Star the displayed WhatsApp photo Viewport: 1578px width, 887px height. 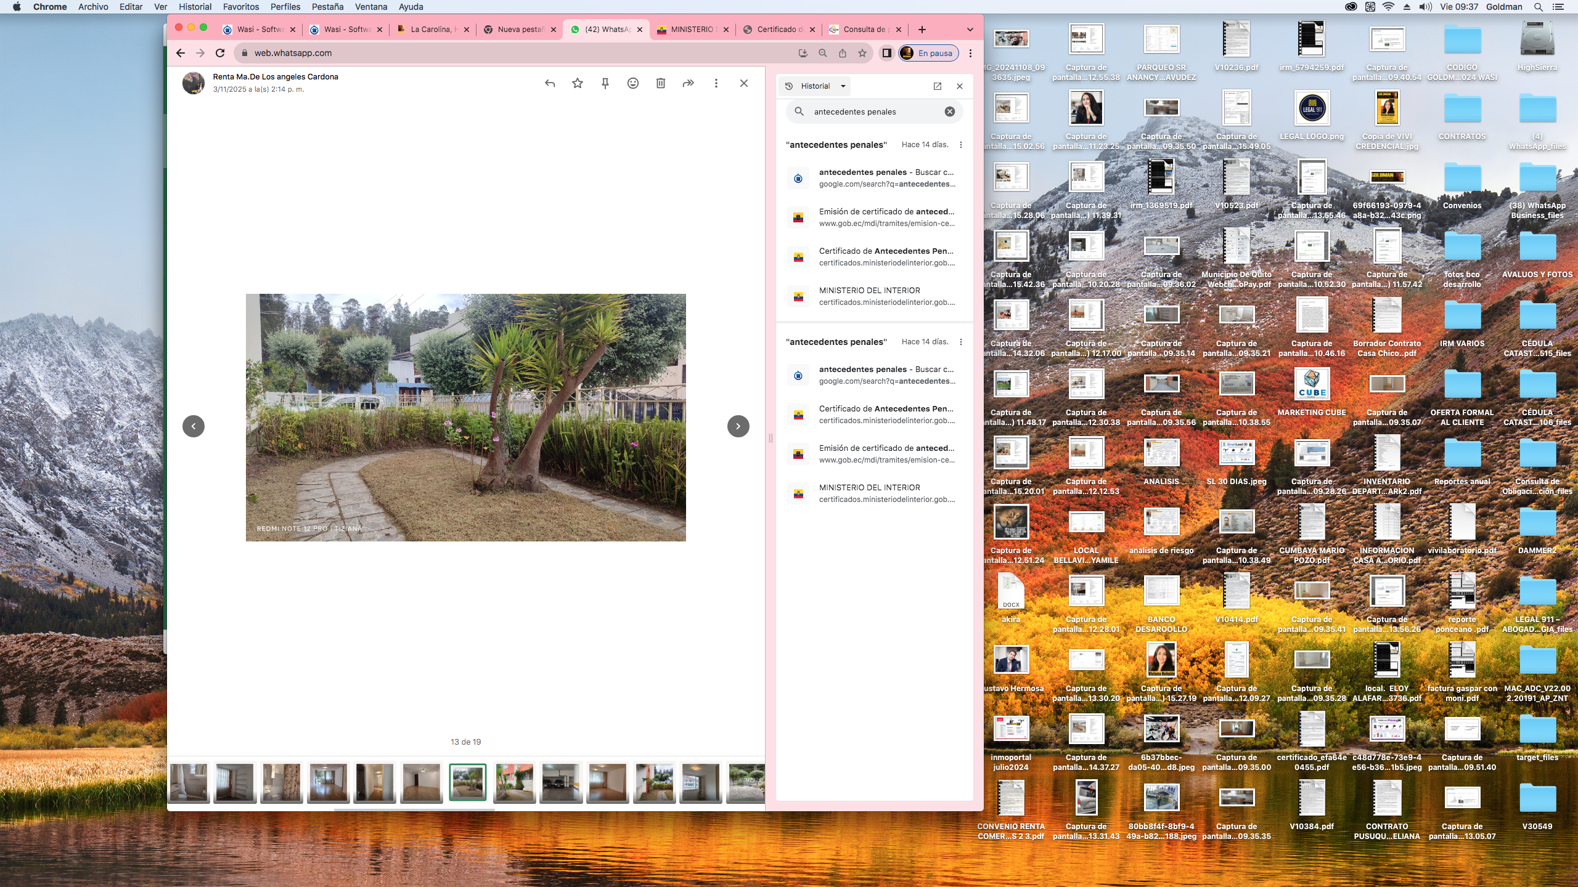pos(578,83)
